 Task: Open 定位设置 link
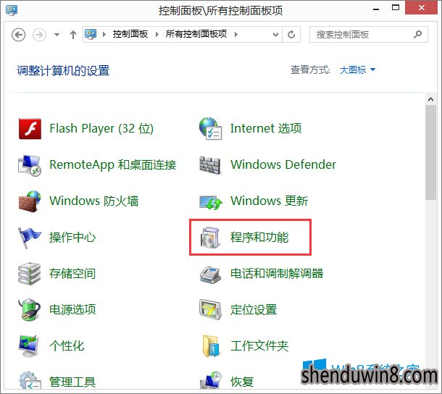click(254, 309)
